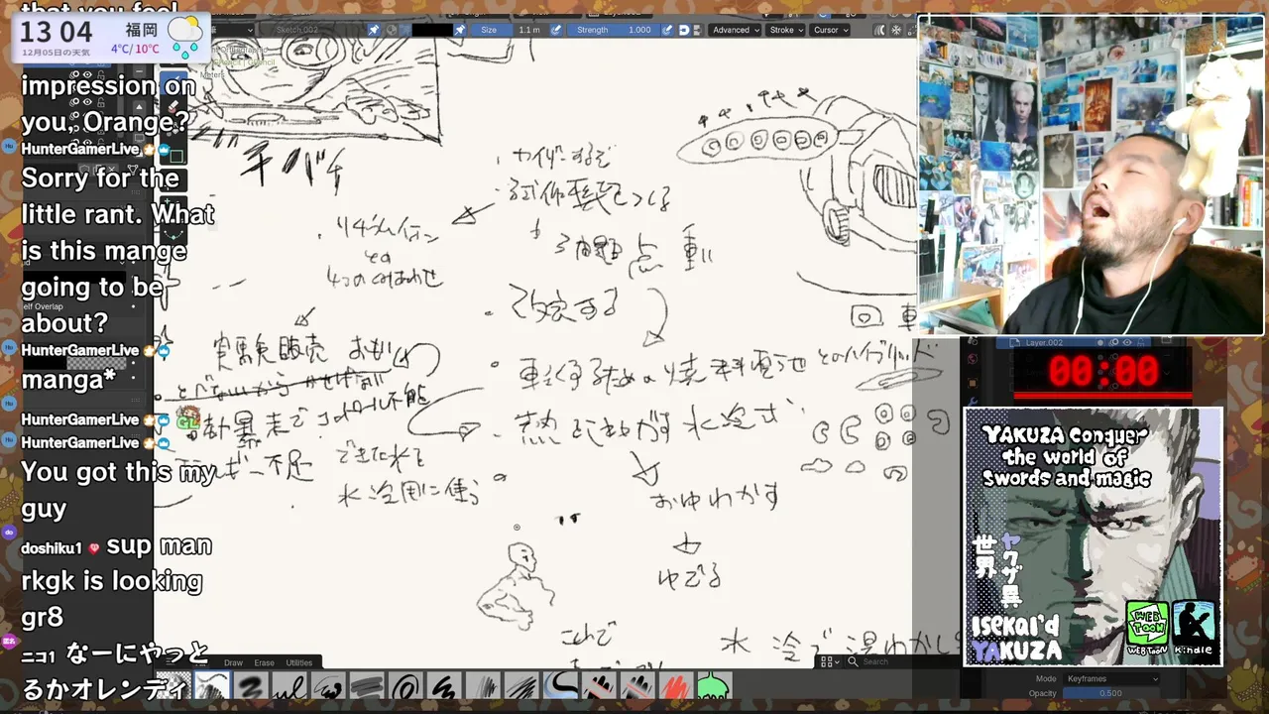Toggle pen pressure icon next to Size
Viewport: 1269px width, 714px height.
point(556,30)
